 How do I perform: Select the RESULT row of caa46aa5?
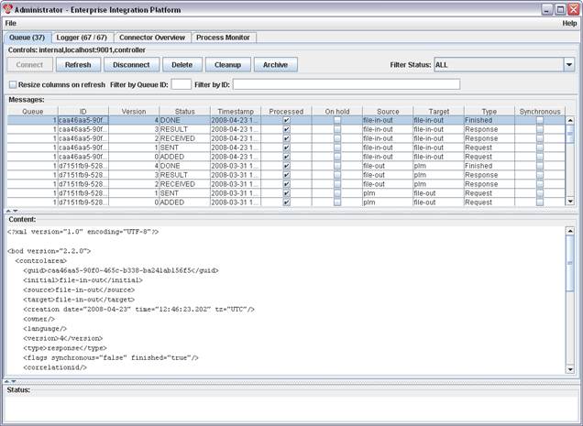[x=286, y=129]
